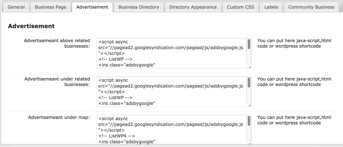Screen dimensions: 343x147
Task: Click scrollbar thumb in above related businesses box
Action: tap(249, 44)
